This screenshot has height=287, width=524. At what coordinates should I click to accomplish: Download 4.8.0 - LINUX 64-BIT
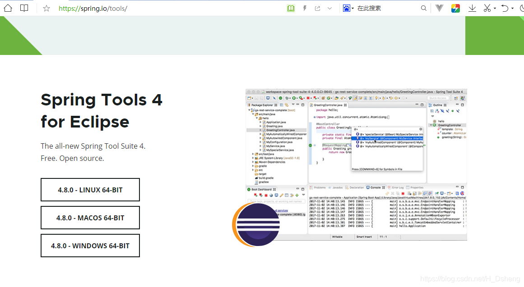90,190
